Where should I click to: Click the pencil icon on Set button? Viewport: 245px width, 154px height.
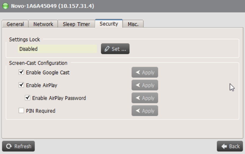(x=107, y=49)
